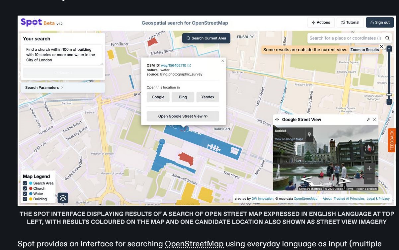The image size is (399, 250).
Task: Click the map layers stack icon
Action: coord(63,198)
